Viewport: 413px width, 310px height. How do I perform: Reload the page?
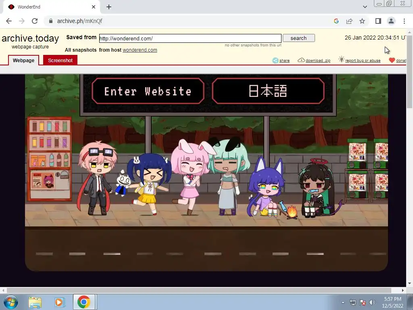pos(35,21)
